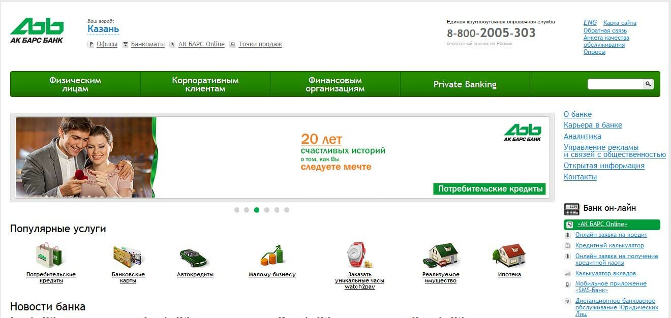Open the Корпоративным клиентам menu

click(x=205, y=84)
